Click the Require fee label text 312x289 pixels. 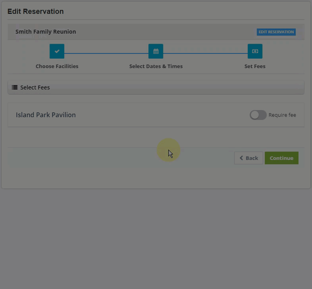(x=282, y=115)
